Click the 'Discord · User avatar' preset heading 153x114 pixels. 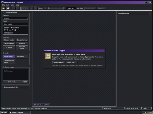(x=11, y=28)
